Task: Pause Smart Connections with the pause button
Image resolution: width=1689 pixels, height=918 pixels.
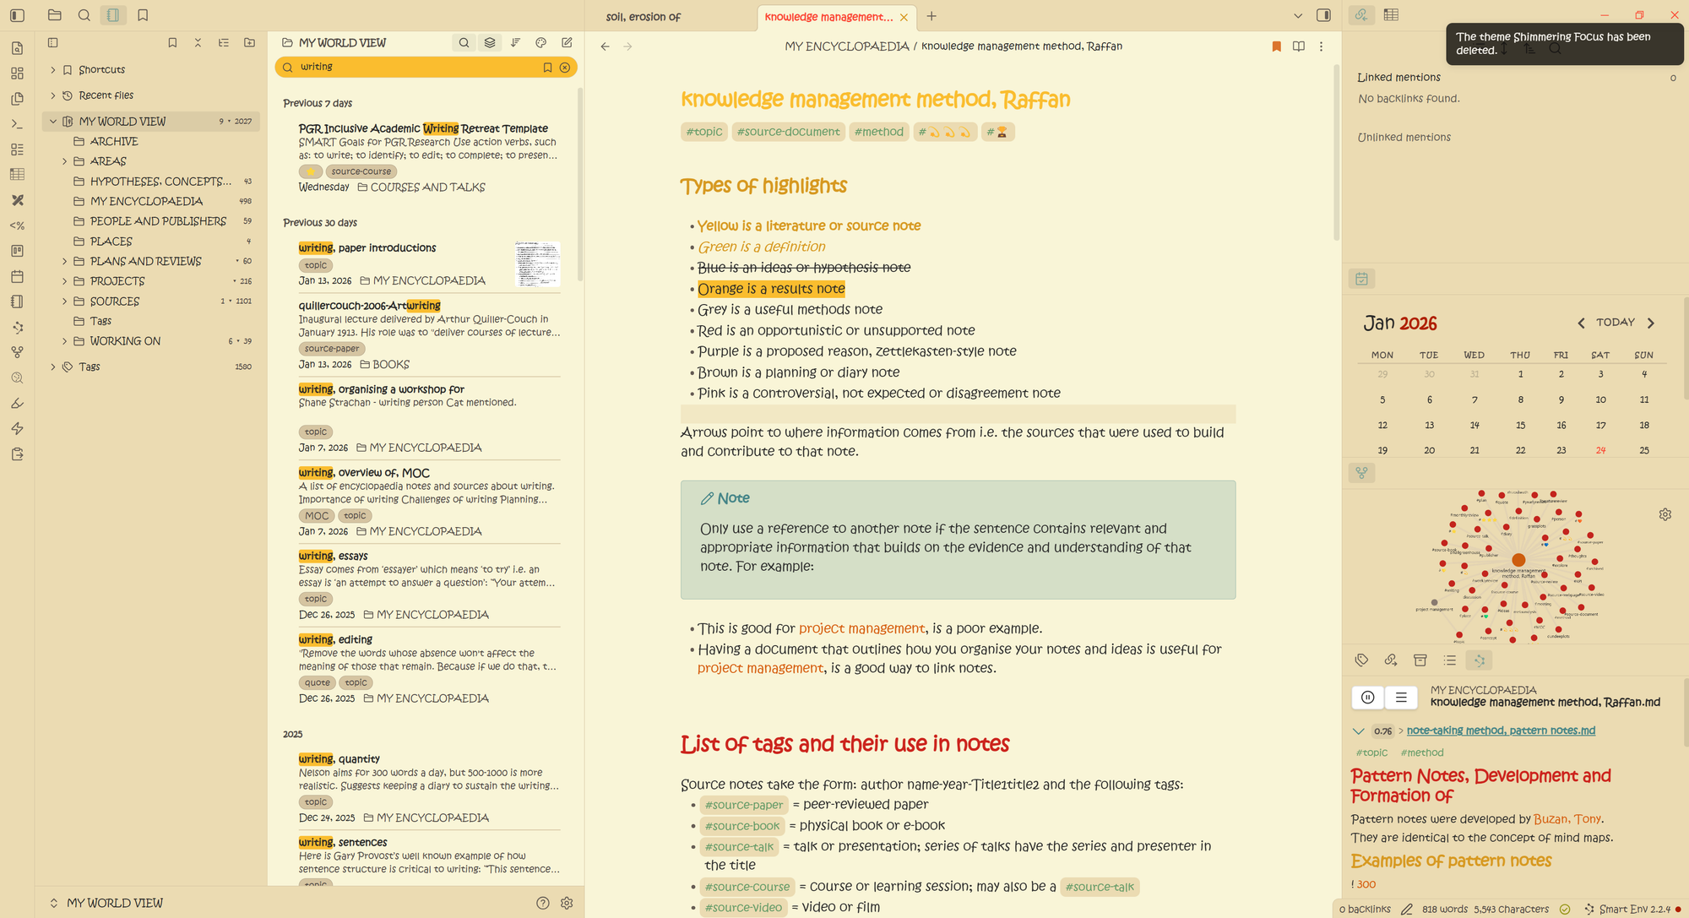Action: click(1368, 697)
